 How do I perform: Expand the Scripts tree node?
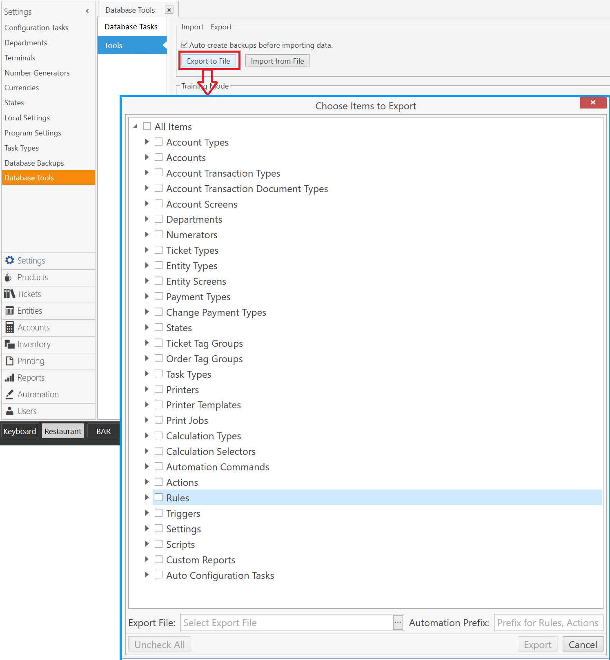[x=147, y=544]
